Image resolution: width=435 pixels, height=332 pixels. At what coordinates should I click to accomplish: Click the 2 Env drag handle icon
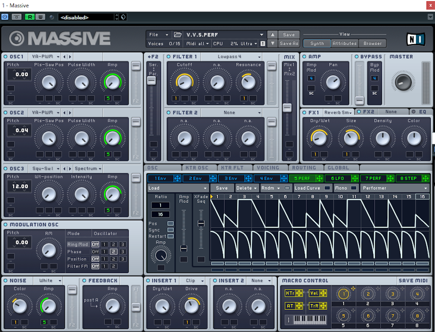[213, 178]
